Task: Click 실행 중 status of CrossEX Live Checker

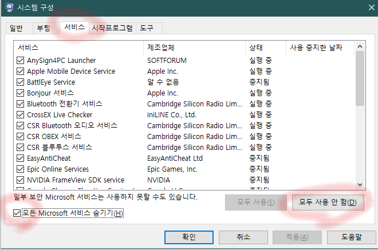Action: coord(261,114)
